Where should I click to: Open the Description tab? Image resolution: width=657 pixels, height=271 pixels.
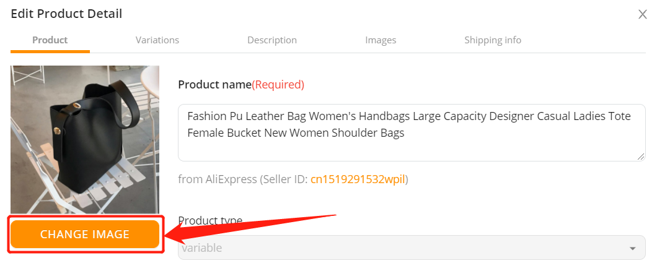tap(272, 40)
